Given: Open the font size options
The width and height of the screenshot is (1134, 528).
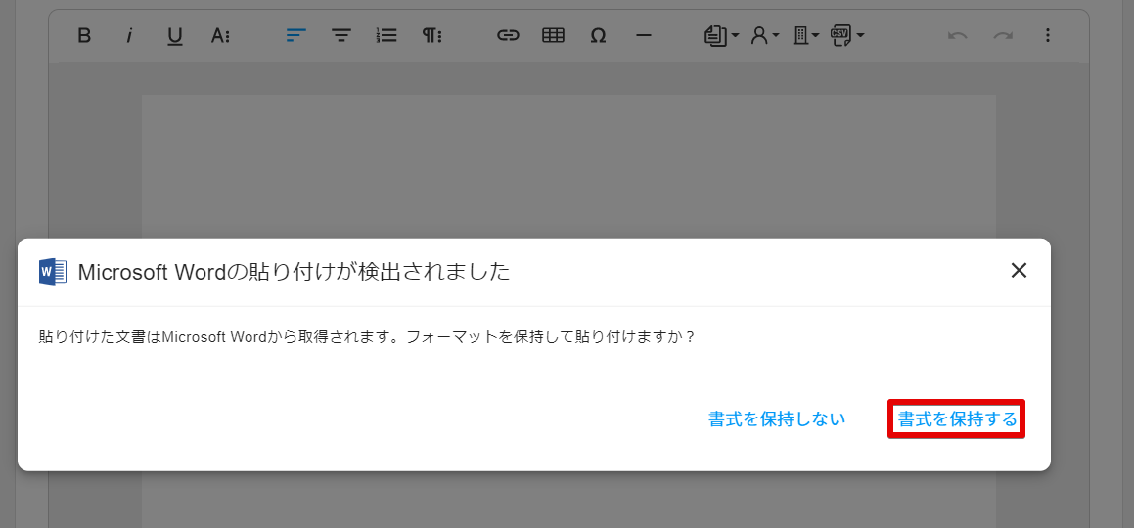Looking at the screenshot, I should [220, 35].
